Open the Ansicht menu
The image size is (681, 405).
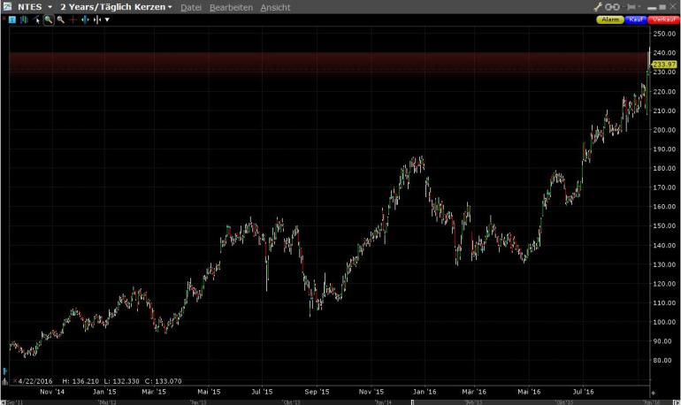[x=275, y=8]
